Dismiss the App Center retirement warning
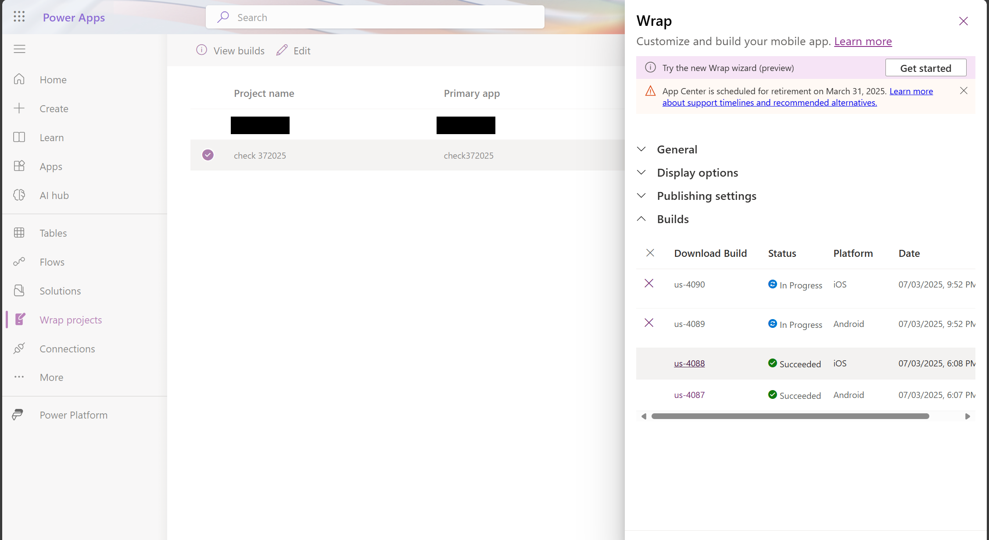This screenshot has height=540, width=989. click(x=964, y=91)
